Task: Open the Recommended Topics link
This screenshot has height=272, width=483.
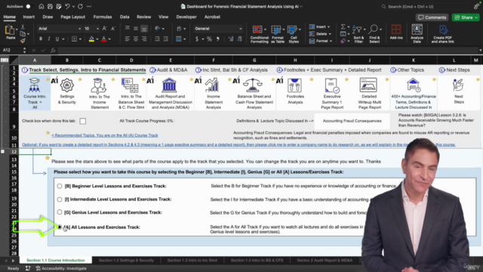Action: point(105,135)
